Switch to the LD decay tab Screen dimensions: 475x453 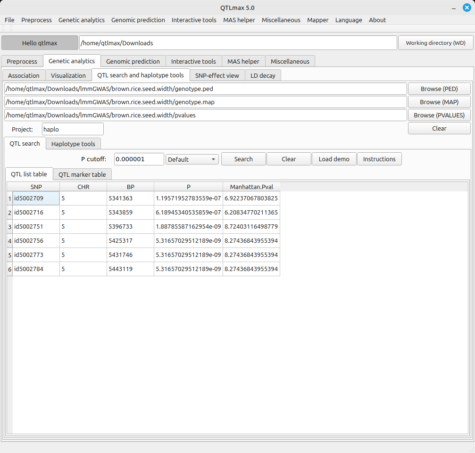(263, 75)
